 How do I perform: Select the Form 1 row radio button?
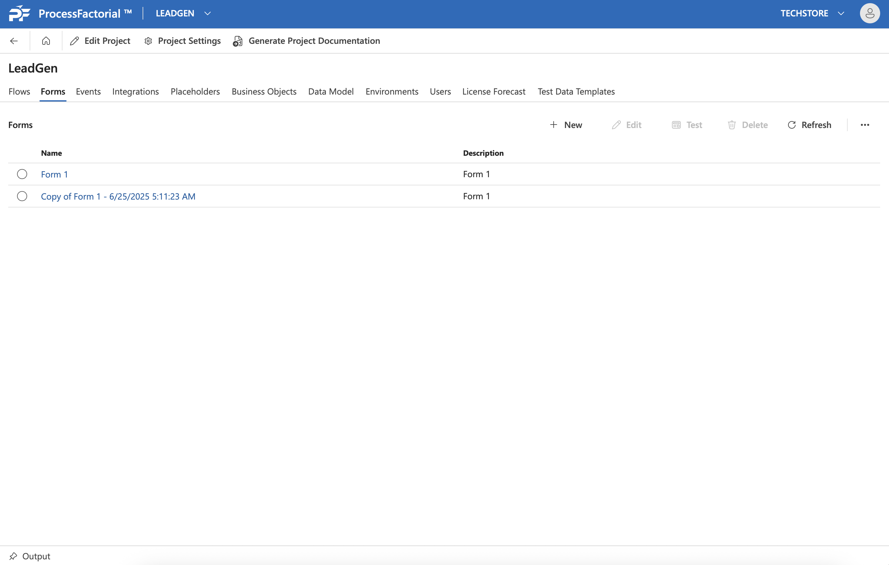(x=22, y=174)
